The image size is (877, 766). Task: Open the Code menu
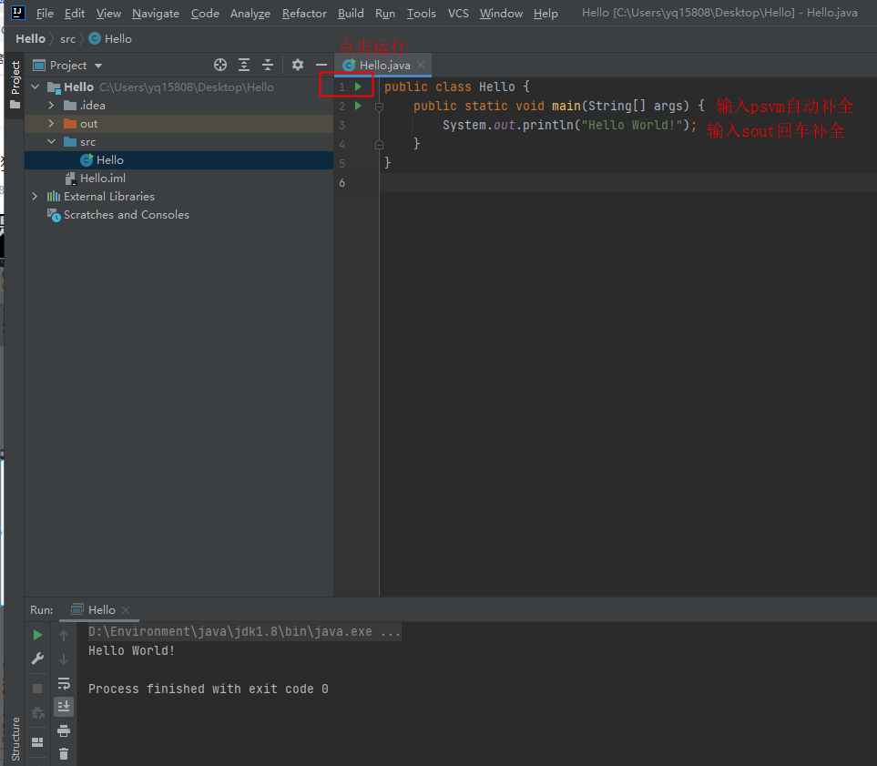(205, 13)
